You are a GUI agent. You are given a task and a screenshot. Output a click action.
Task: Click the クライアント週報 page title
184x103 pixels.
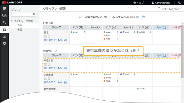pyautogui.click(x=54, y=9)
